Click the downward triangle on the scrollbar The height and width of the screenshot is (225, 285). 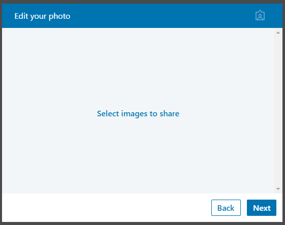[278, 189]
